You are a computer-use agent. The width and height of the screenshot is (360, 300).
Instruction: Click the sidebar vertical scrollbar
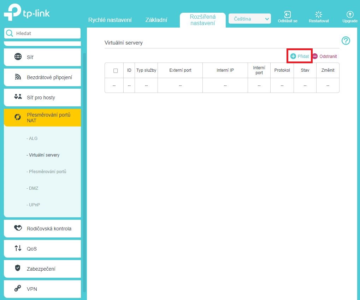84,170
